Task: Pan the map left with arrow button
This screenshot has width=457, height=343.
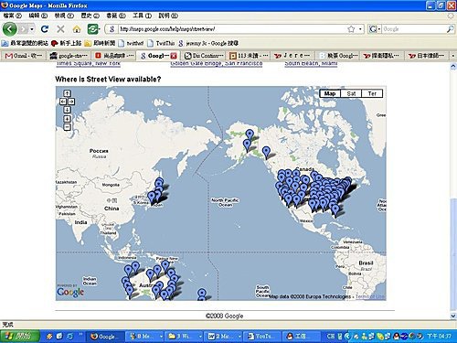Action: 63,102
